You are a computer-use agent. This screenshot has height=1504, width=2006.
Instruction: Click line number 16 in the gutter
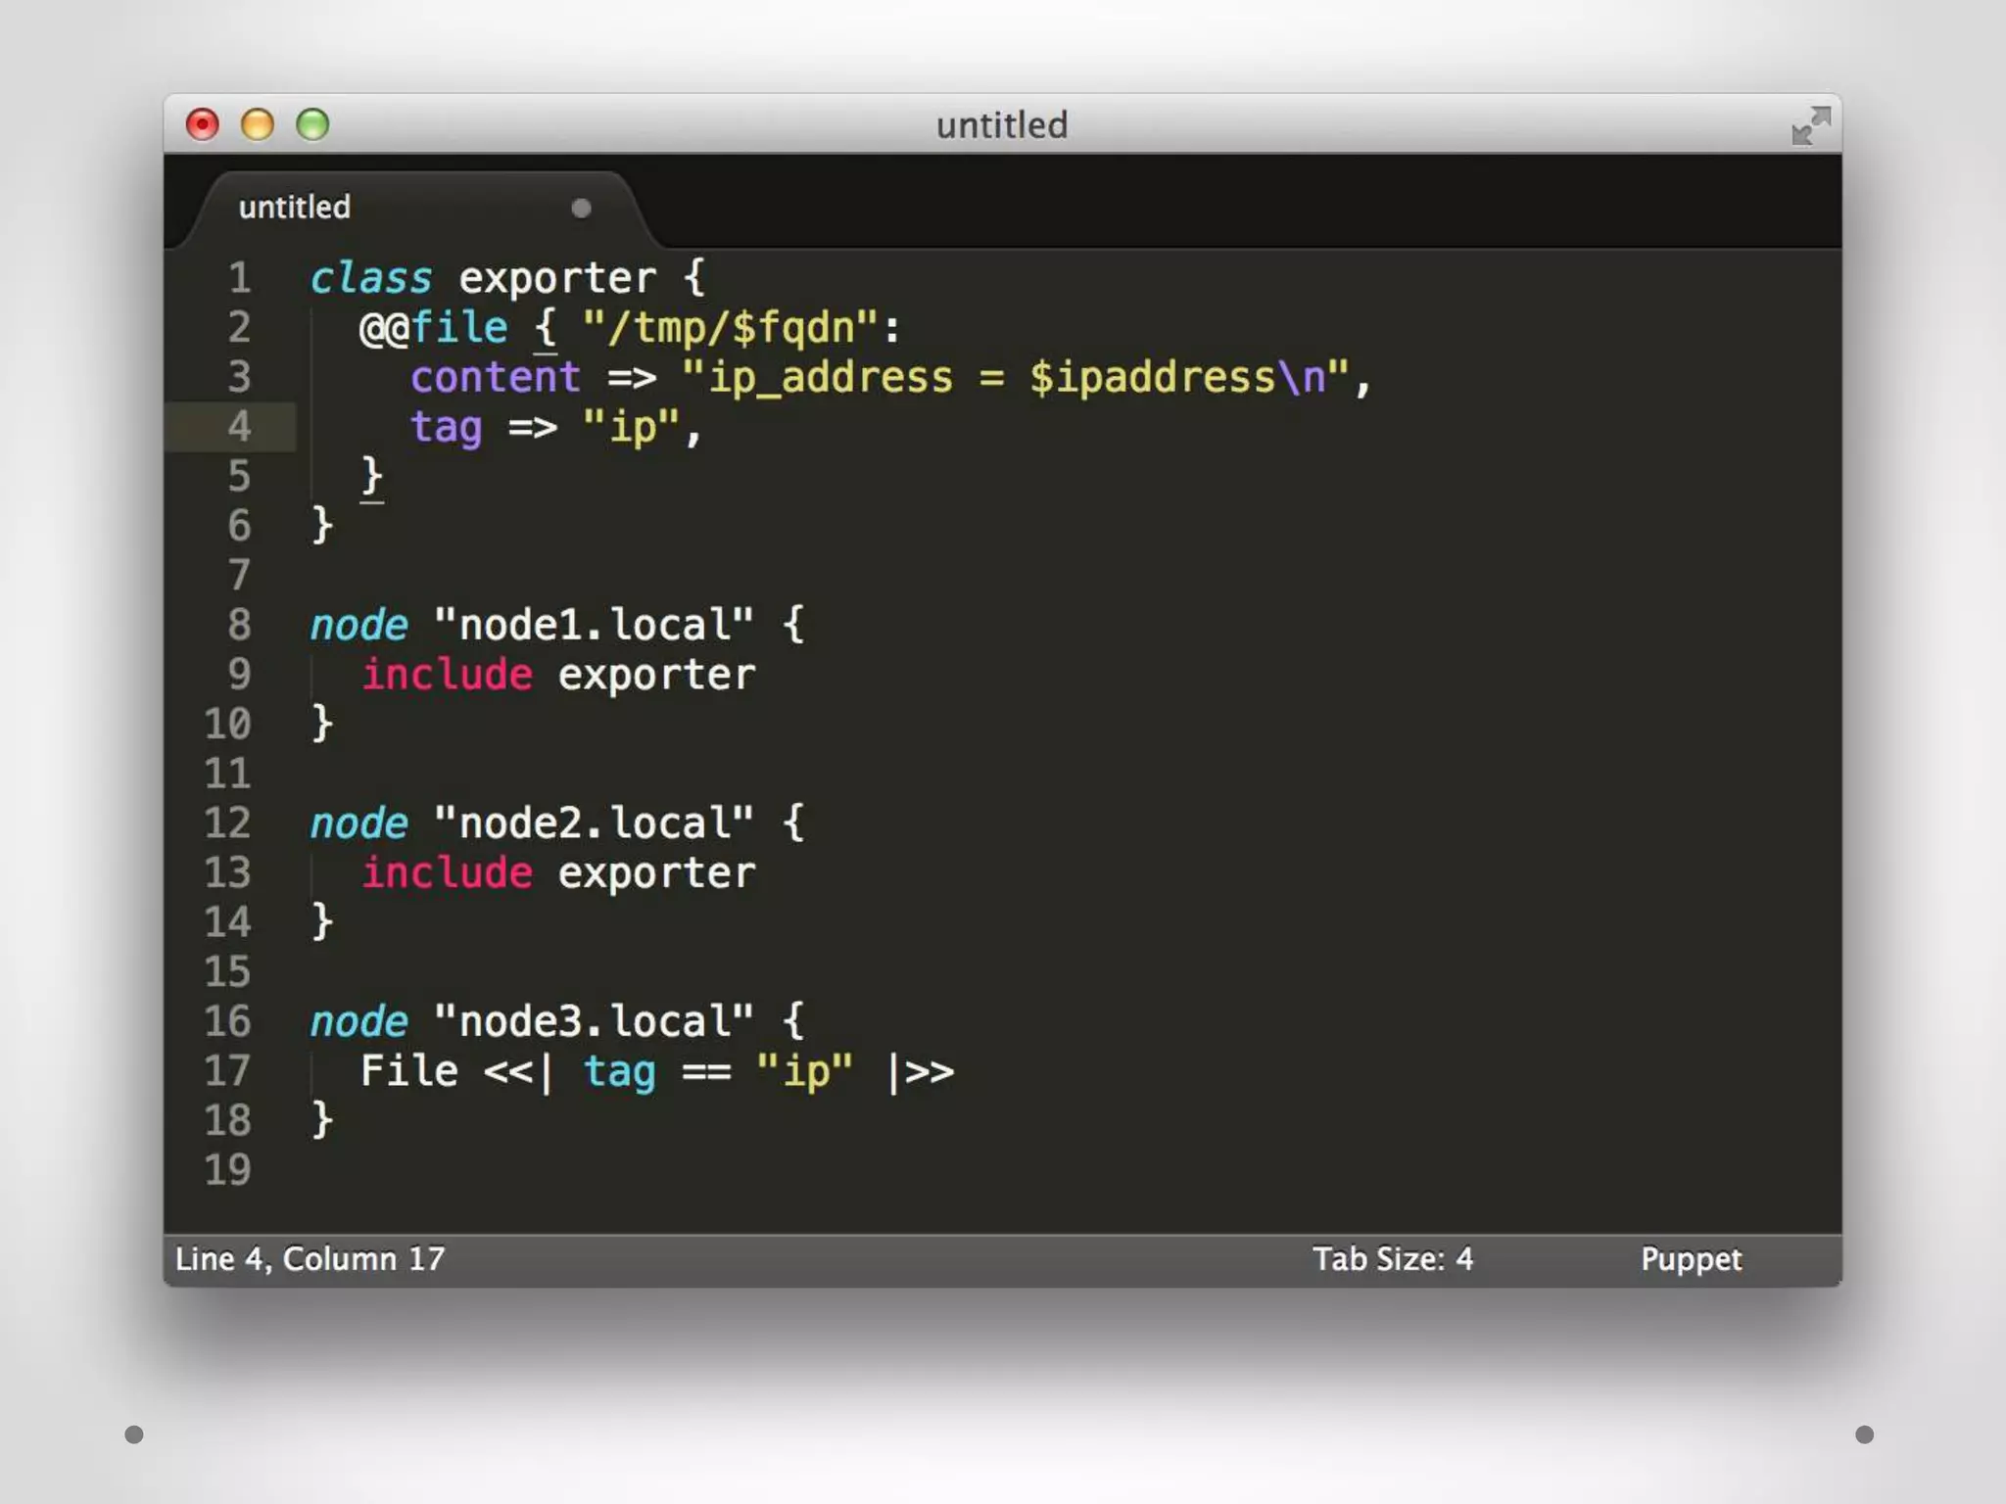(x=227, y=1021)
